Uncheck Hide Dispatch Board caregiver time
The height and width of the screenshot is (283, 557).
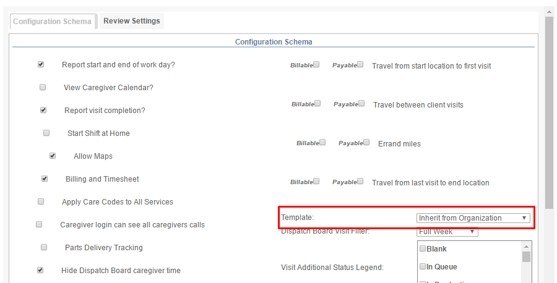40,270
